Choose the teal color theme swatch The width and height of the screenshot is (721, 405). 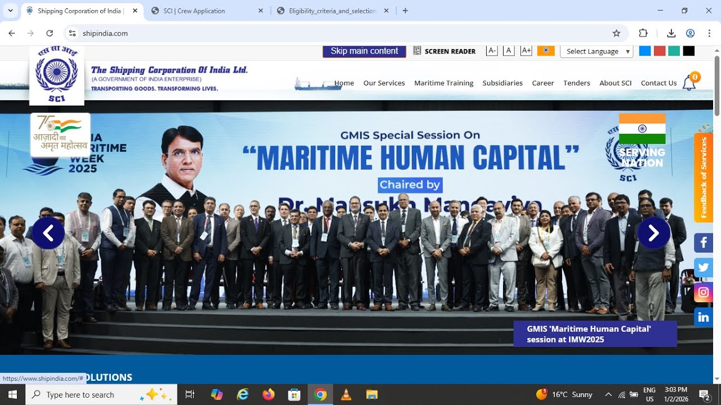(674, 51)
